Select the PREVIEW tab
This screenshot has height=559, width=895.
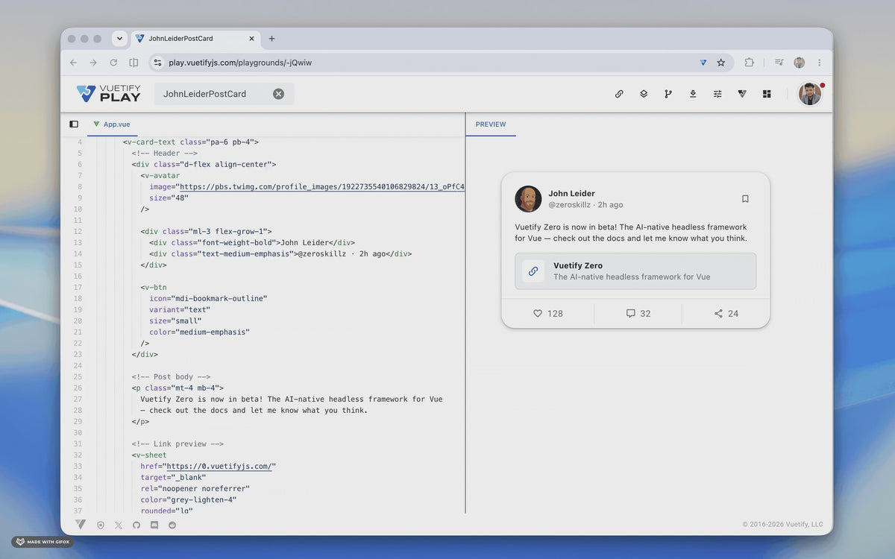click(x=491, y=124)
